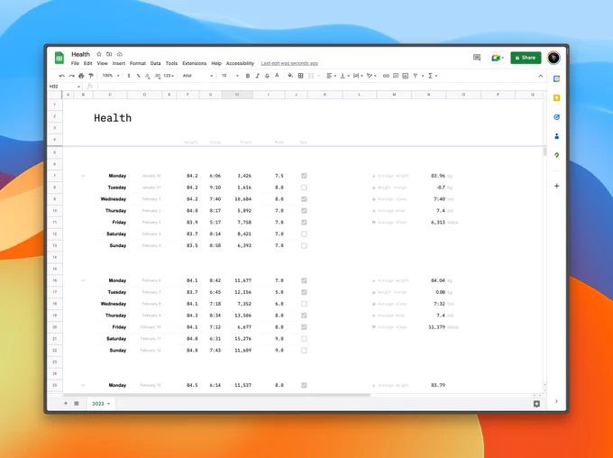Toggle the Gym checkbox for Saturday February 11
The height and width of the screenshot is (458, 613).
pos(304,339)
